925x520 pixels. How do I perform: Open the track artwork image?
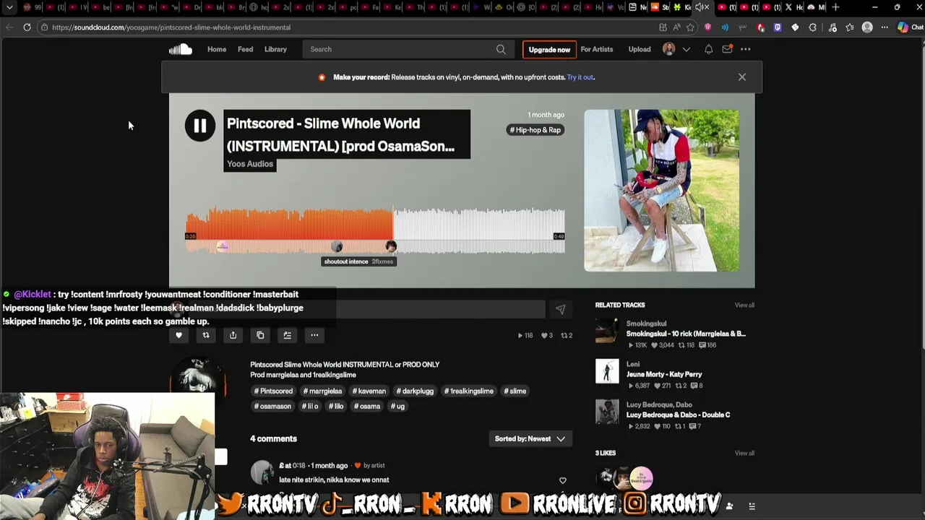tap(661, 191)
